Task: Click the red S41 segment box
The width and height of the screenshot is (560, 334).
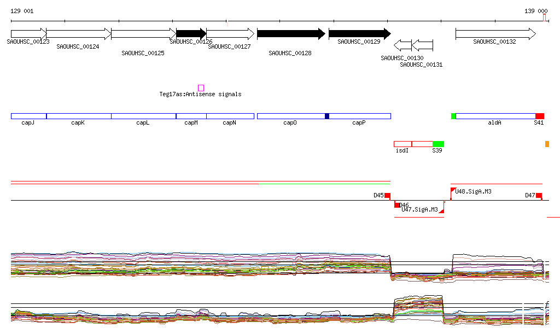Action: click(x=540, y=116)
